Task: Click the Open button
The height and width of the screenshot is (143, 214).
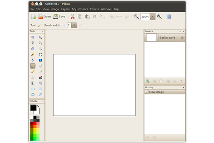Action: coord(45,16)
